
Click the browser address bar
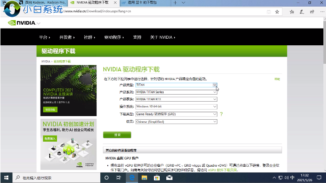[164, 11]
